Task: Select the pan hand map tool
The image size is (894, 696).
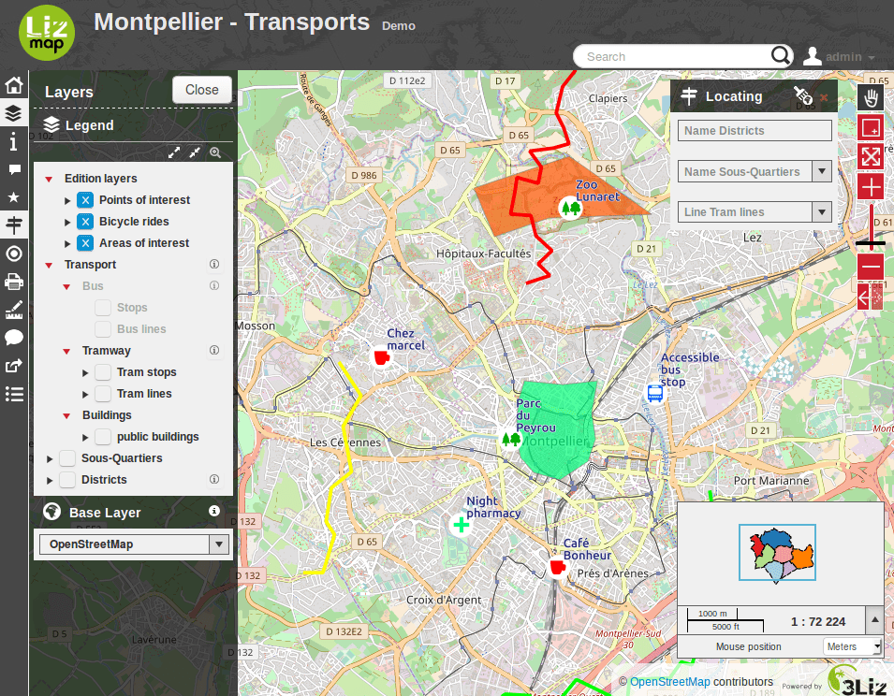Action: tap(871, 98)
